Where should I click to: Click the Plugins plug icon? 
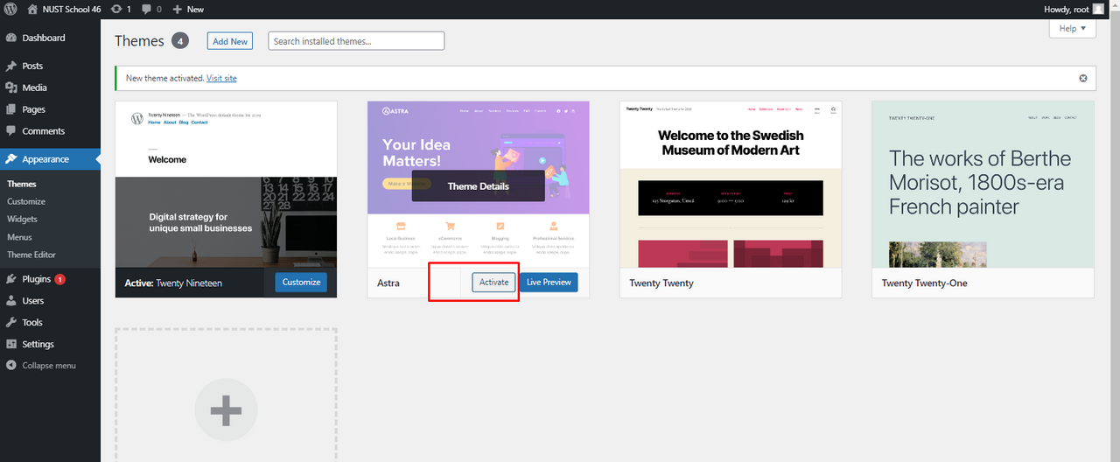click(11, 279)
